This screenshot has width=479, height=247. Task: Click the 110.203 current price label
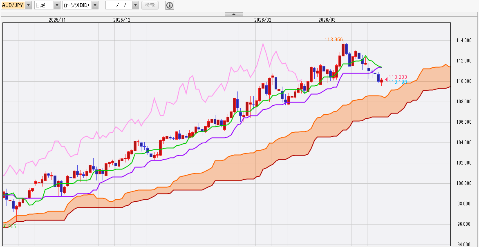click(x=397, y=77)
